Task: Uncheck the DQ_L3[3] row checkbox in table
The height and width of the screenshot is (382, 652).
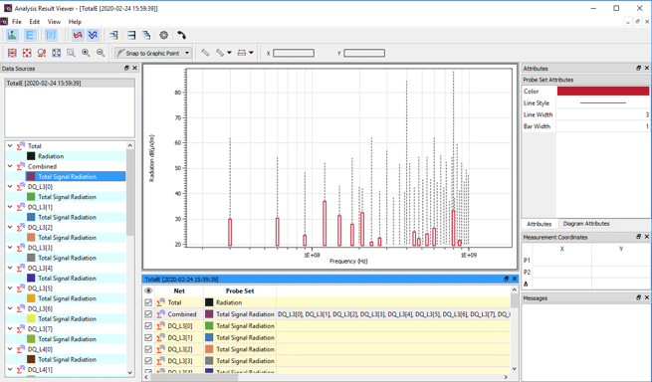Action: point(148,361)
